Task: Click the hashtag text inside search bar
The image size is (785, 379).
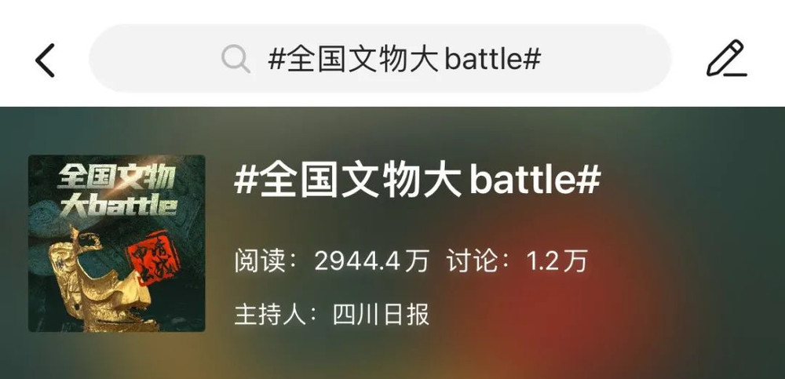Action: (x=404, y=60)
